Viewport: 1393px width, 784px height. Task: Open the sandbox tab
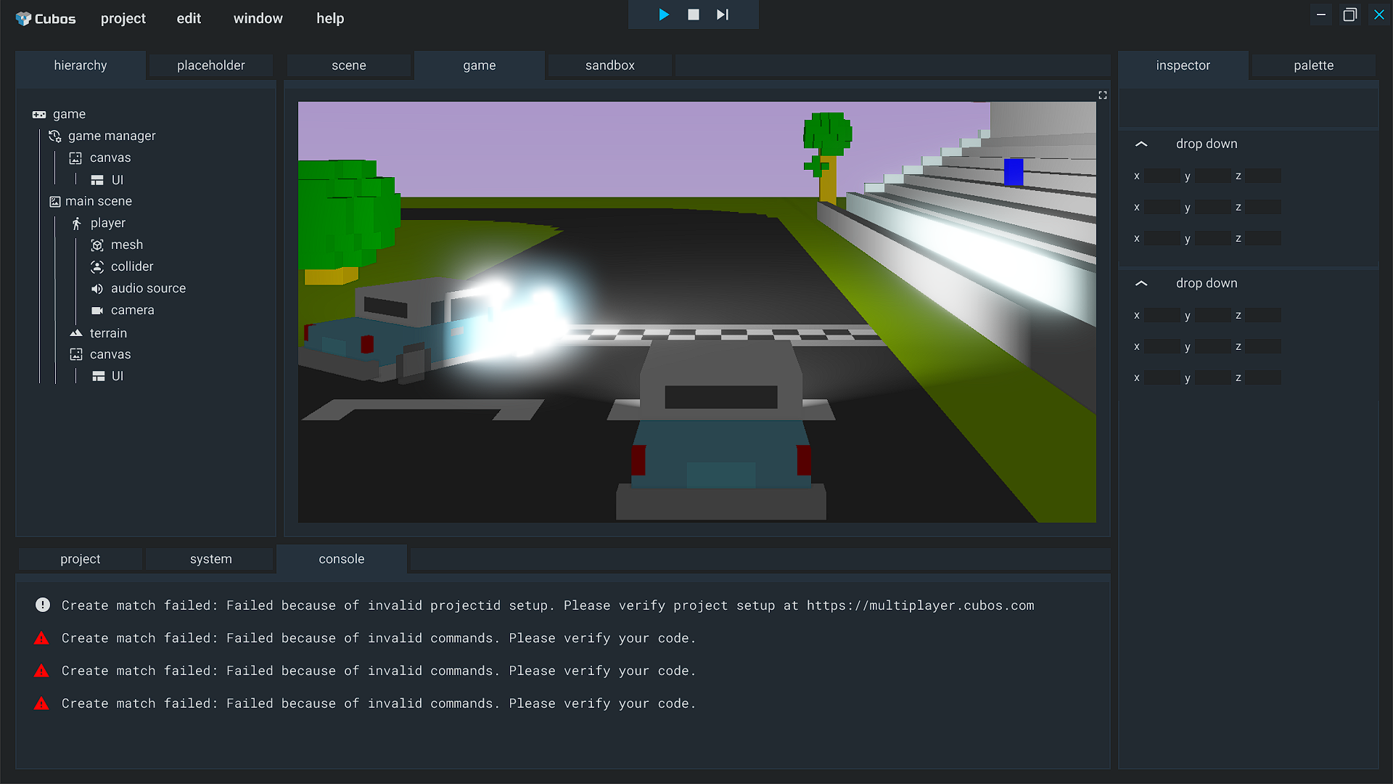click(x=610, y=65)
